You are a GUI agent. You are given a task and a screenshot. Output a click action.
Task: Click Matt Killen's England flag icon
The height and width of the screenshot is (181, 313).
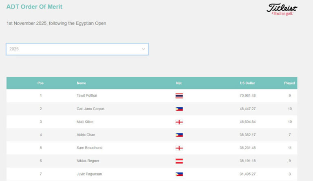(x=179, y=122)
